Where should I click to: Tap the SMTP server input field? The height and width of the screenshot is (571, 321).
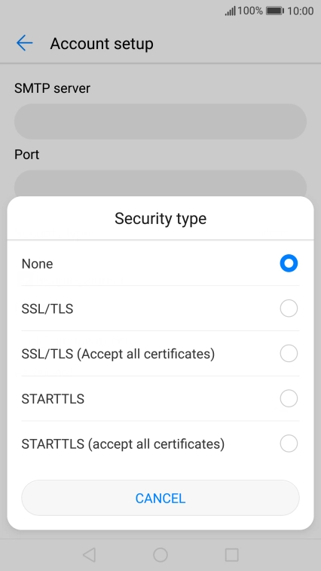coord(160,121)
